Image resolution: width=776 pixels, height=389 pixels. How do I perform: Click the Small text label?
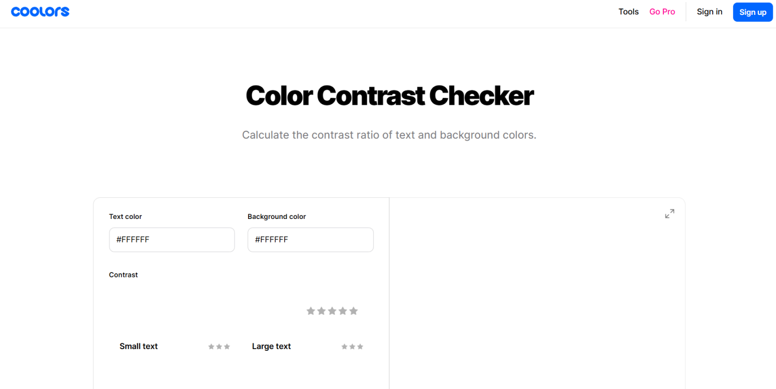tap(139, 346)
